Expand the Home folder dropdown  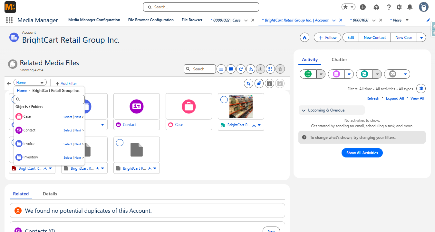pyautogui.click(x=30, y=83)
